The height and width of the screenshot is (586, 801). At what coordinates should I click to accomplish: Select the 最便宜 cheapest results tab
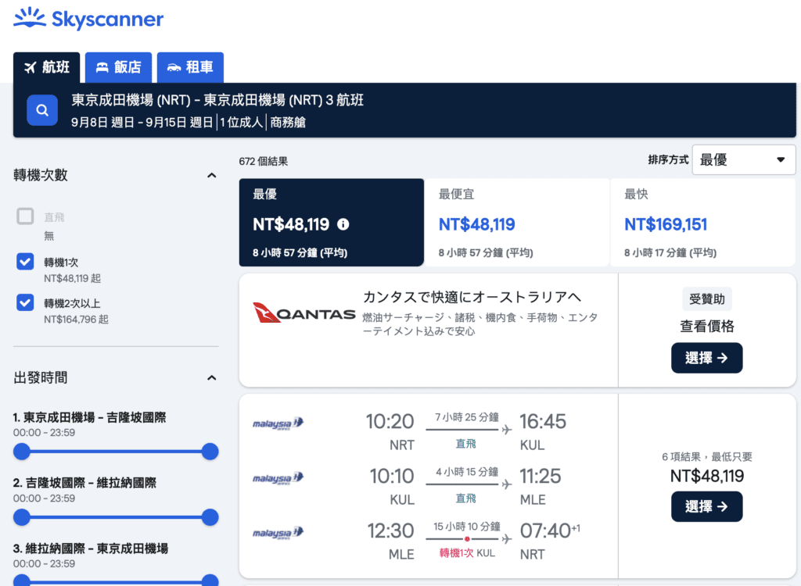517,222
